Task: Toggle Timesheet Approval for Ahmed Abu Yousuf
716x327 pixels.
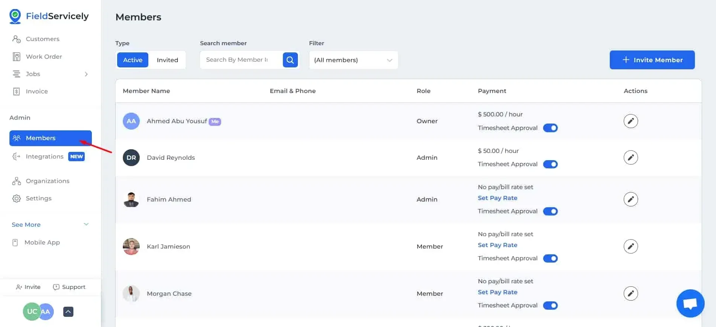Action: point(550,128)
